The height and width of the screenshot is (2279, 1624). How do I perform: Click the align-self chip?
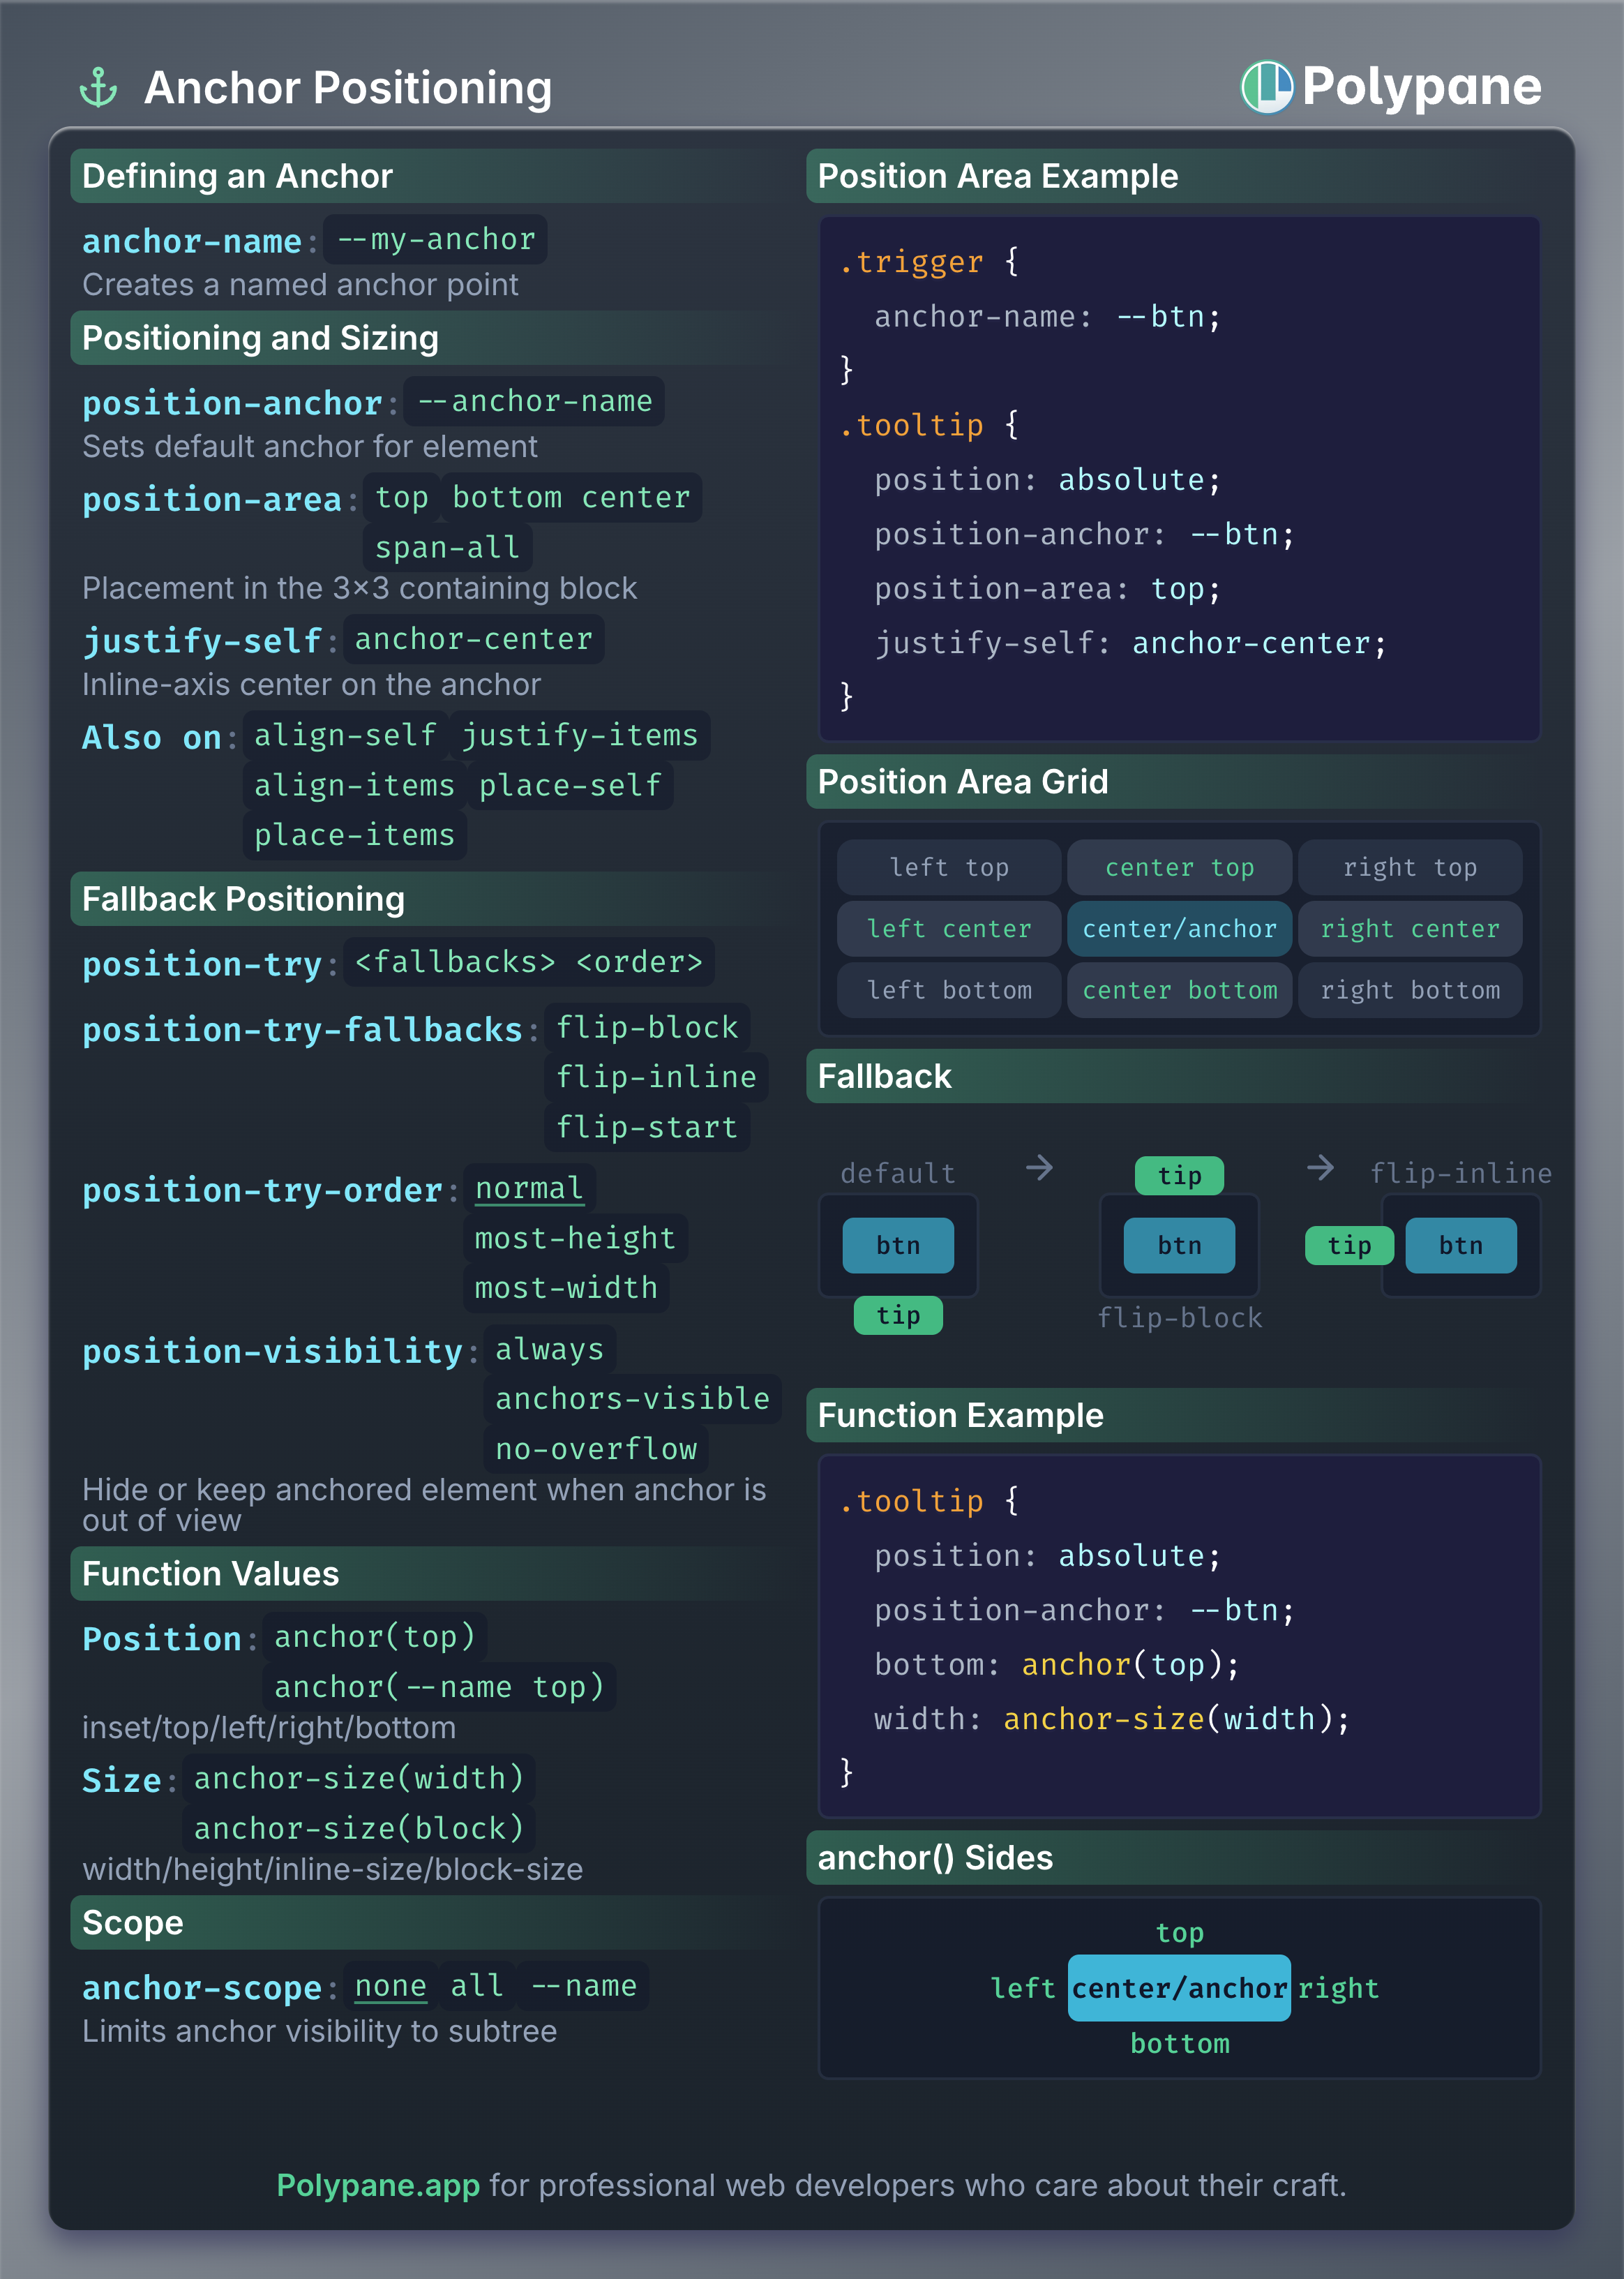[345, 735]
